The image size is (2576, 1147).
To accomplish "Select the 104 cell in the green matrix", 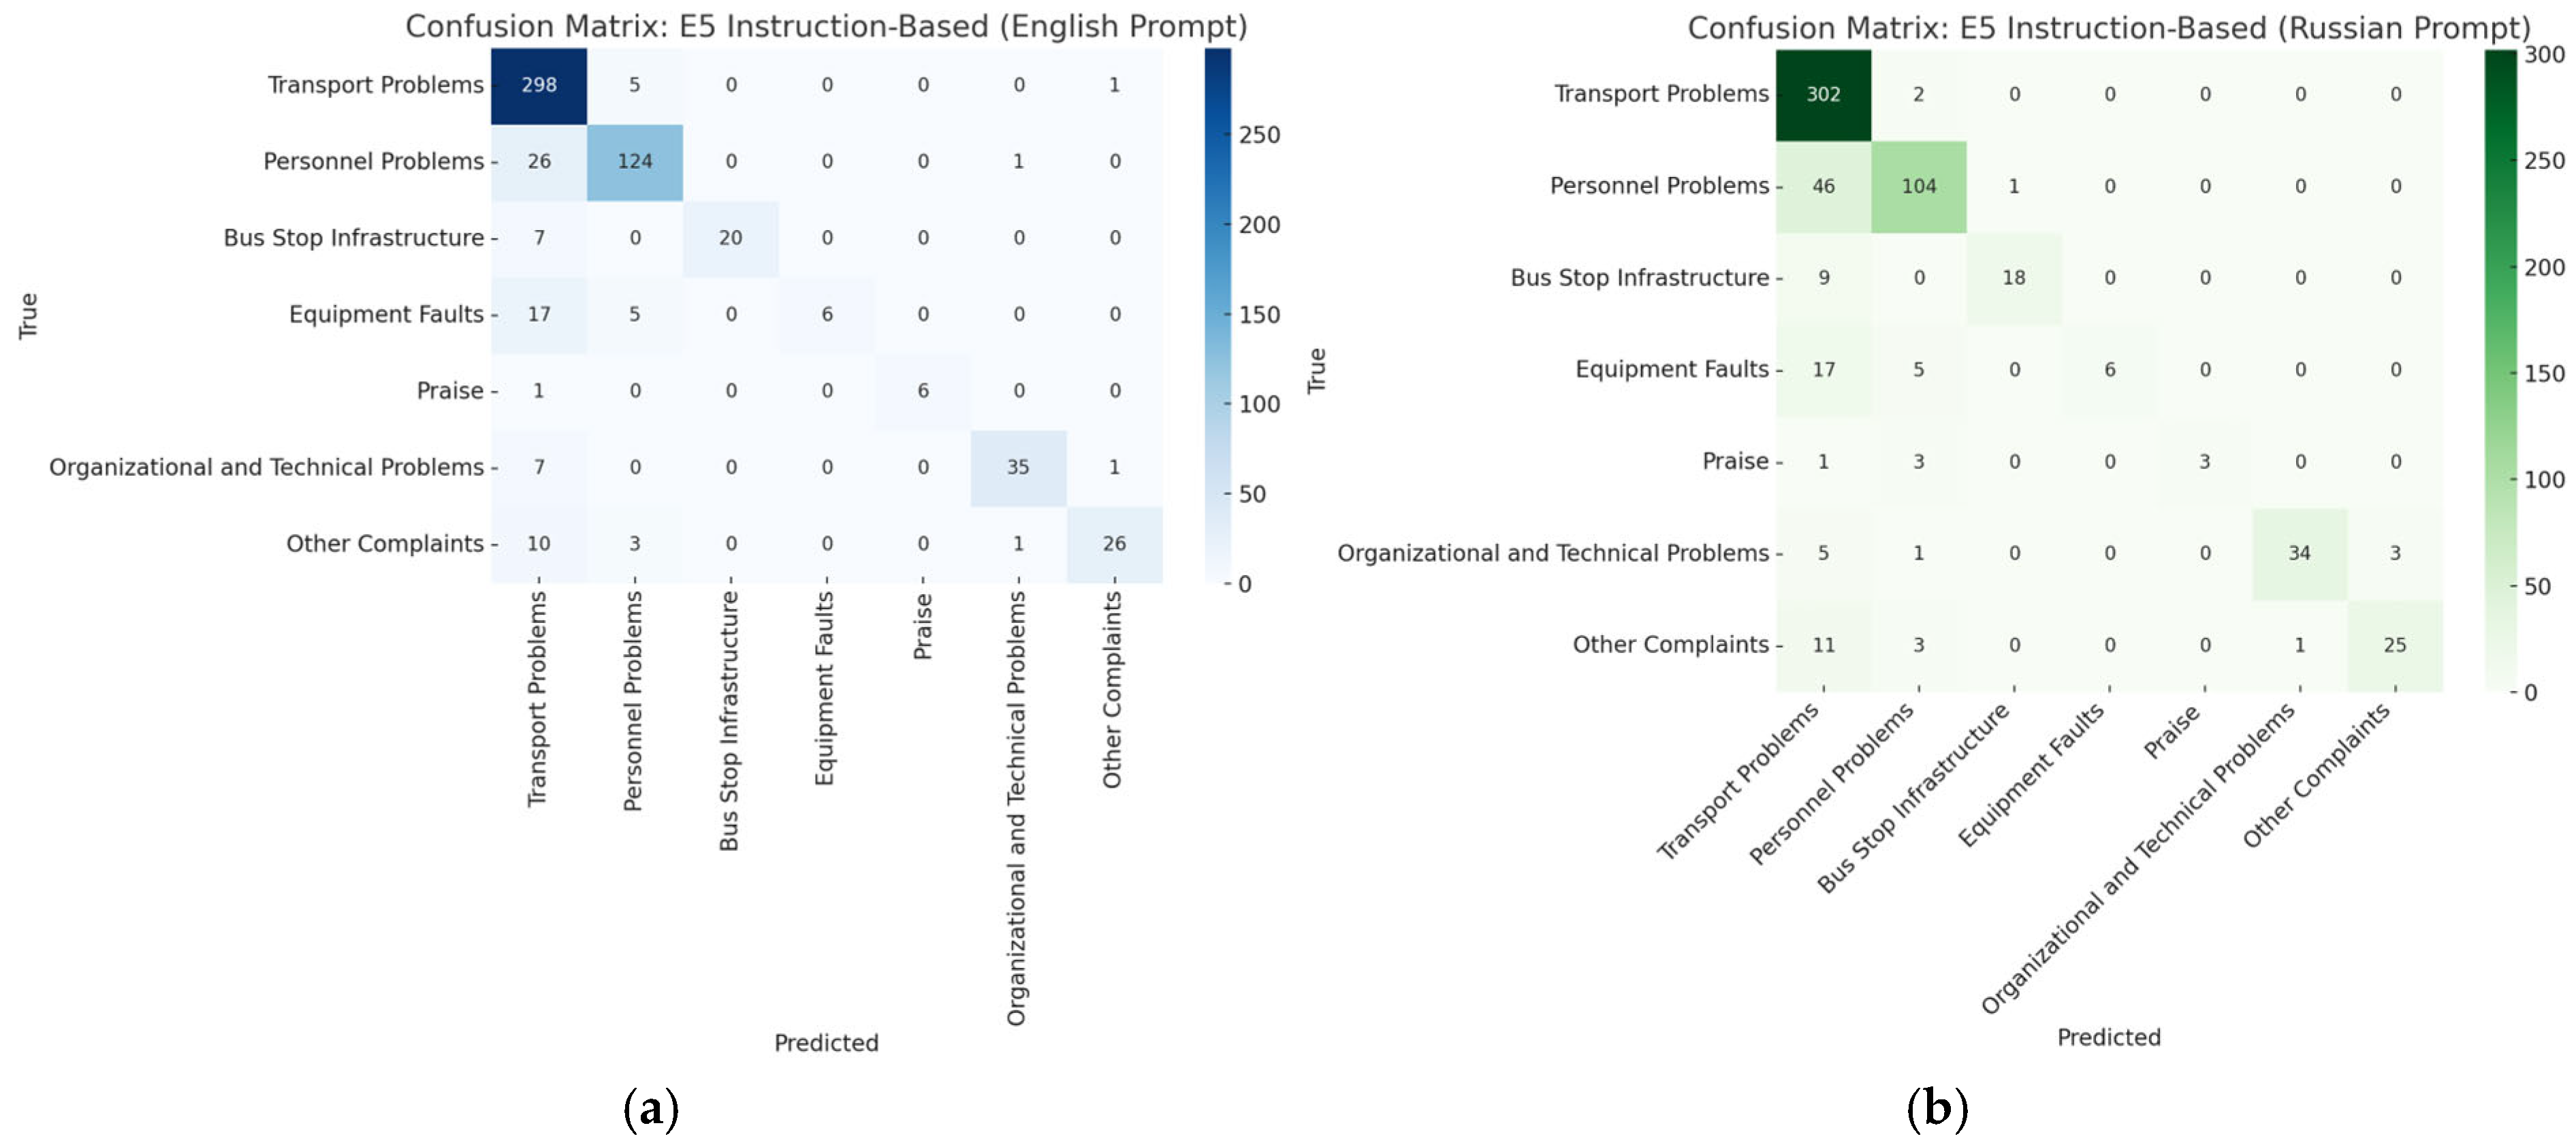I will click(1918, 186).
